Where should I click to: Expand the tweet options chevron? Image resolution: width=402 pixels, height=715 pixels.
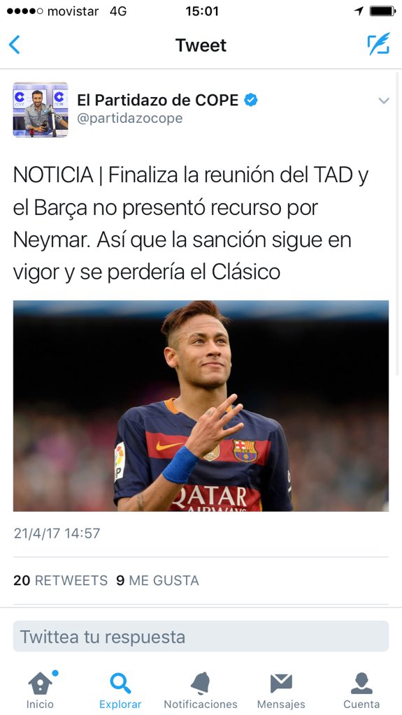384,101
